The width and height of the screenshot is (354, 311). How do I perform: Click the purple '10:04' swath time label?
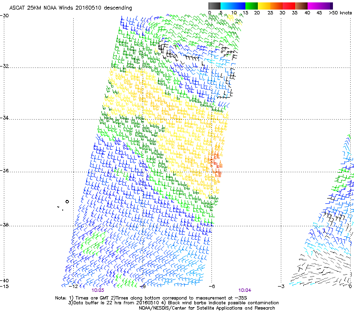245,290
